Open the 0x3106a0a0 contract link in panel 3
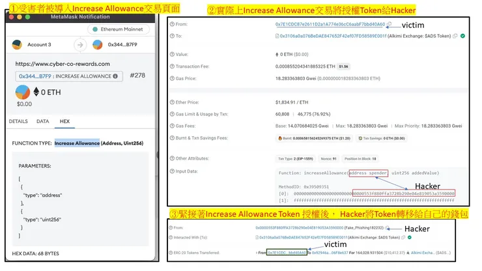The height and width of the screenshot is (271, 482). coord(303,238)
